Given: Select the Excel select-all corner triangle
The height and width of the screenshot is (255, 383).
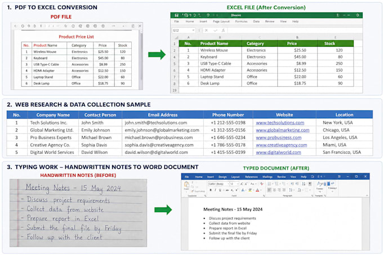Looking at the screenshot, I should coord(176,38).
